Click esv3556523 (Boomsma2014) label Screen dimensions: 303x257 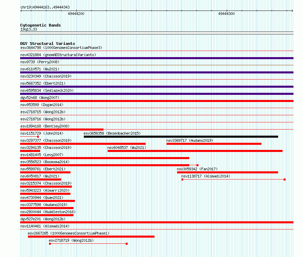click(x=45, y=162)
